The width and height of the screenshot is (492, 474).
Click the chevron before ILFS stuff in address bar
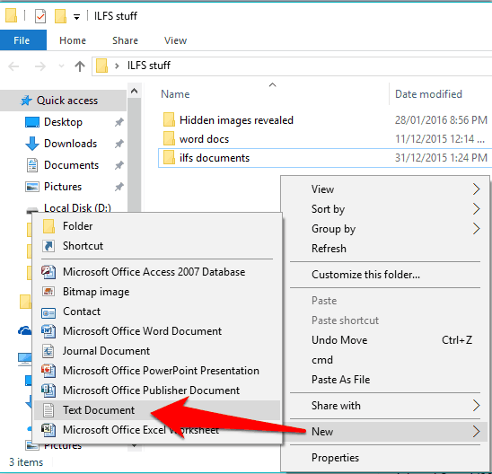click(117, 66)
